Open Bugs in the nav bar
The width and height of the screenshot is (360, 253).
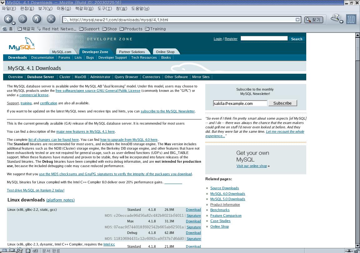pyautogui.click(x=90, y=57)
